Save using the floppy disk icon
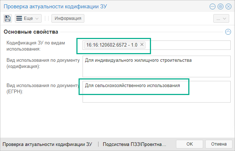The height and width of the screenshot is (151, 235). pyautogui.click(x=8, y=18)
